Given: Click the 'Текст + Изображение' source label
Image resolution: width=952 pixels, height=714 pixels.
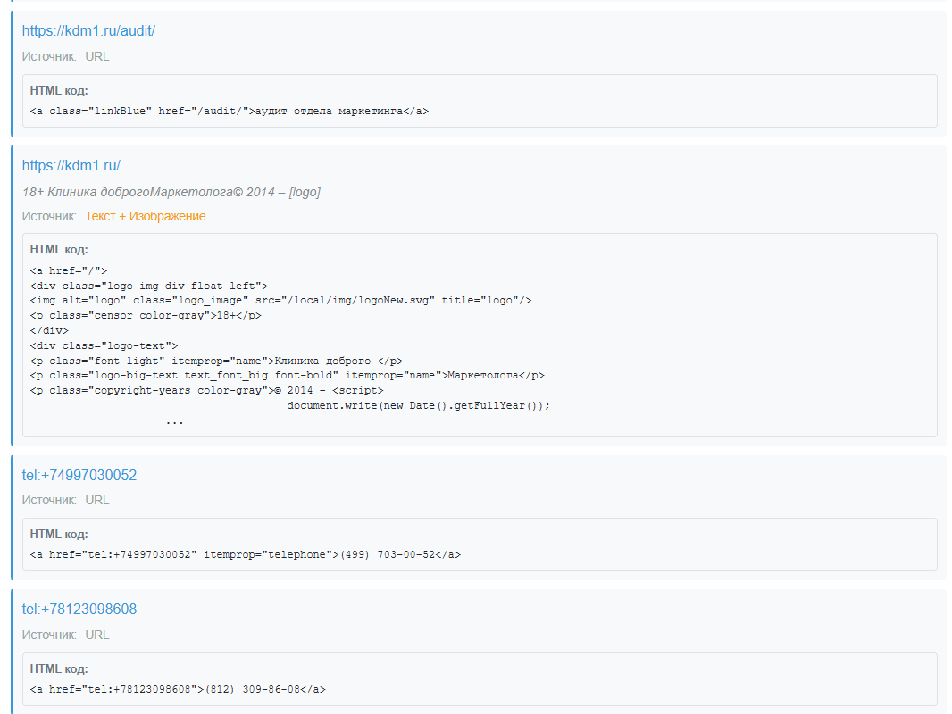Looking at the screenshot, I should tap(145, 216).
